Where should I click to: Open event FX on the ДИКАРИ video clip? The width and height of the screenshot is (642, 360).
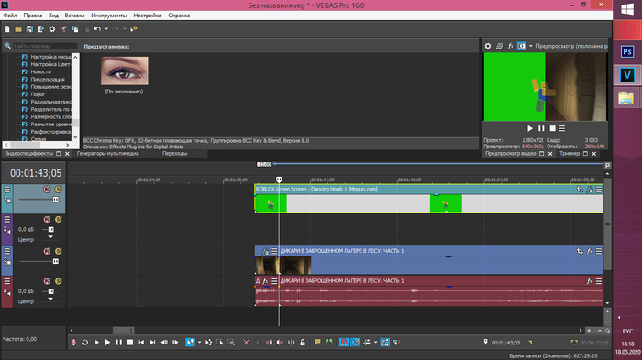590,251
